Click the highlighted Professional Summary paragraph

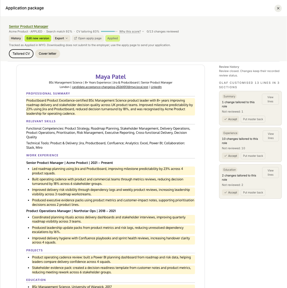pyautogui.click(x=111, y=107)
